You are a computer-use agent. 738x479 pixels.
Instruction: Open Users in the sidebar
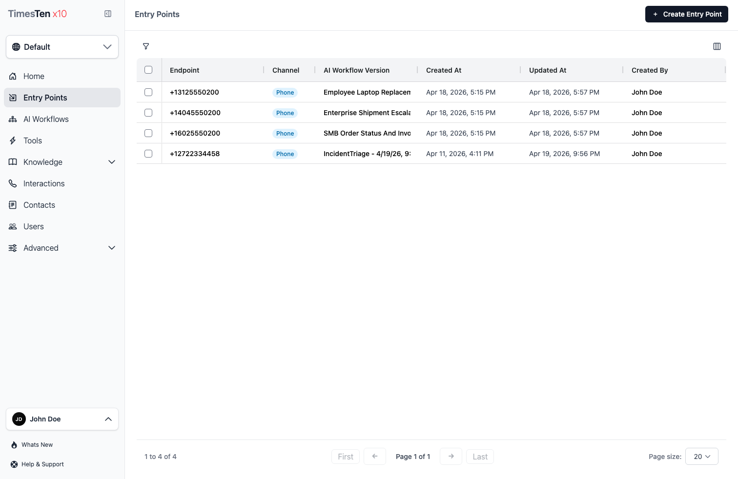click(x=62, y=226)
